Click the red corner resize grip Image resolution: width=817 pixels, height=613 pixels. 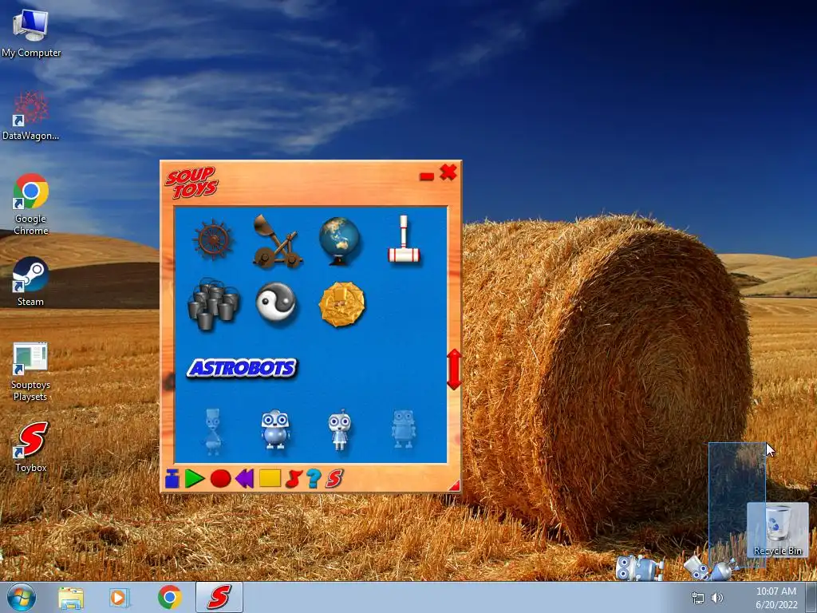click(454, 485)
